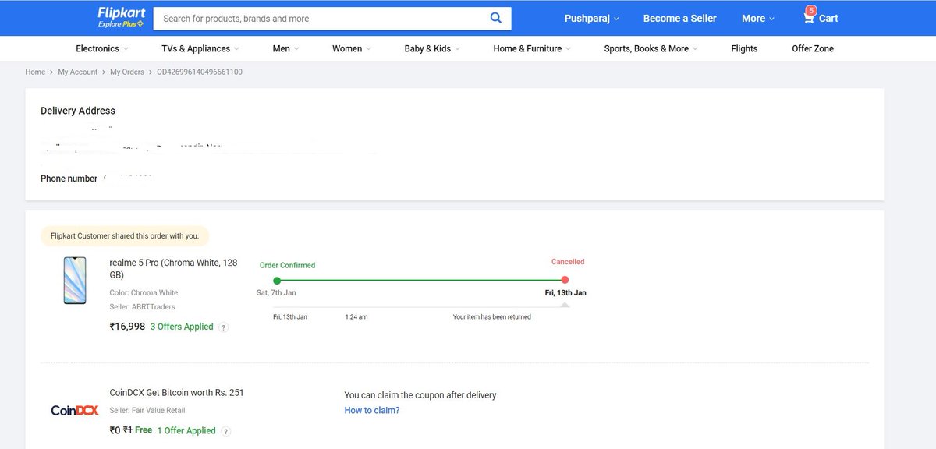Select the Cancelled timeline marker
The height and width of the screenshot is (449, 936).
(565, 280)
